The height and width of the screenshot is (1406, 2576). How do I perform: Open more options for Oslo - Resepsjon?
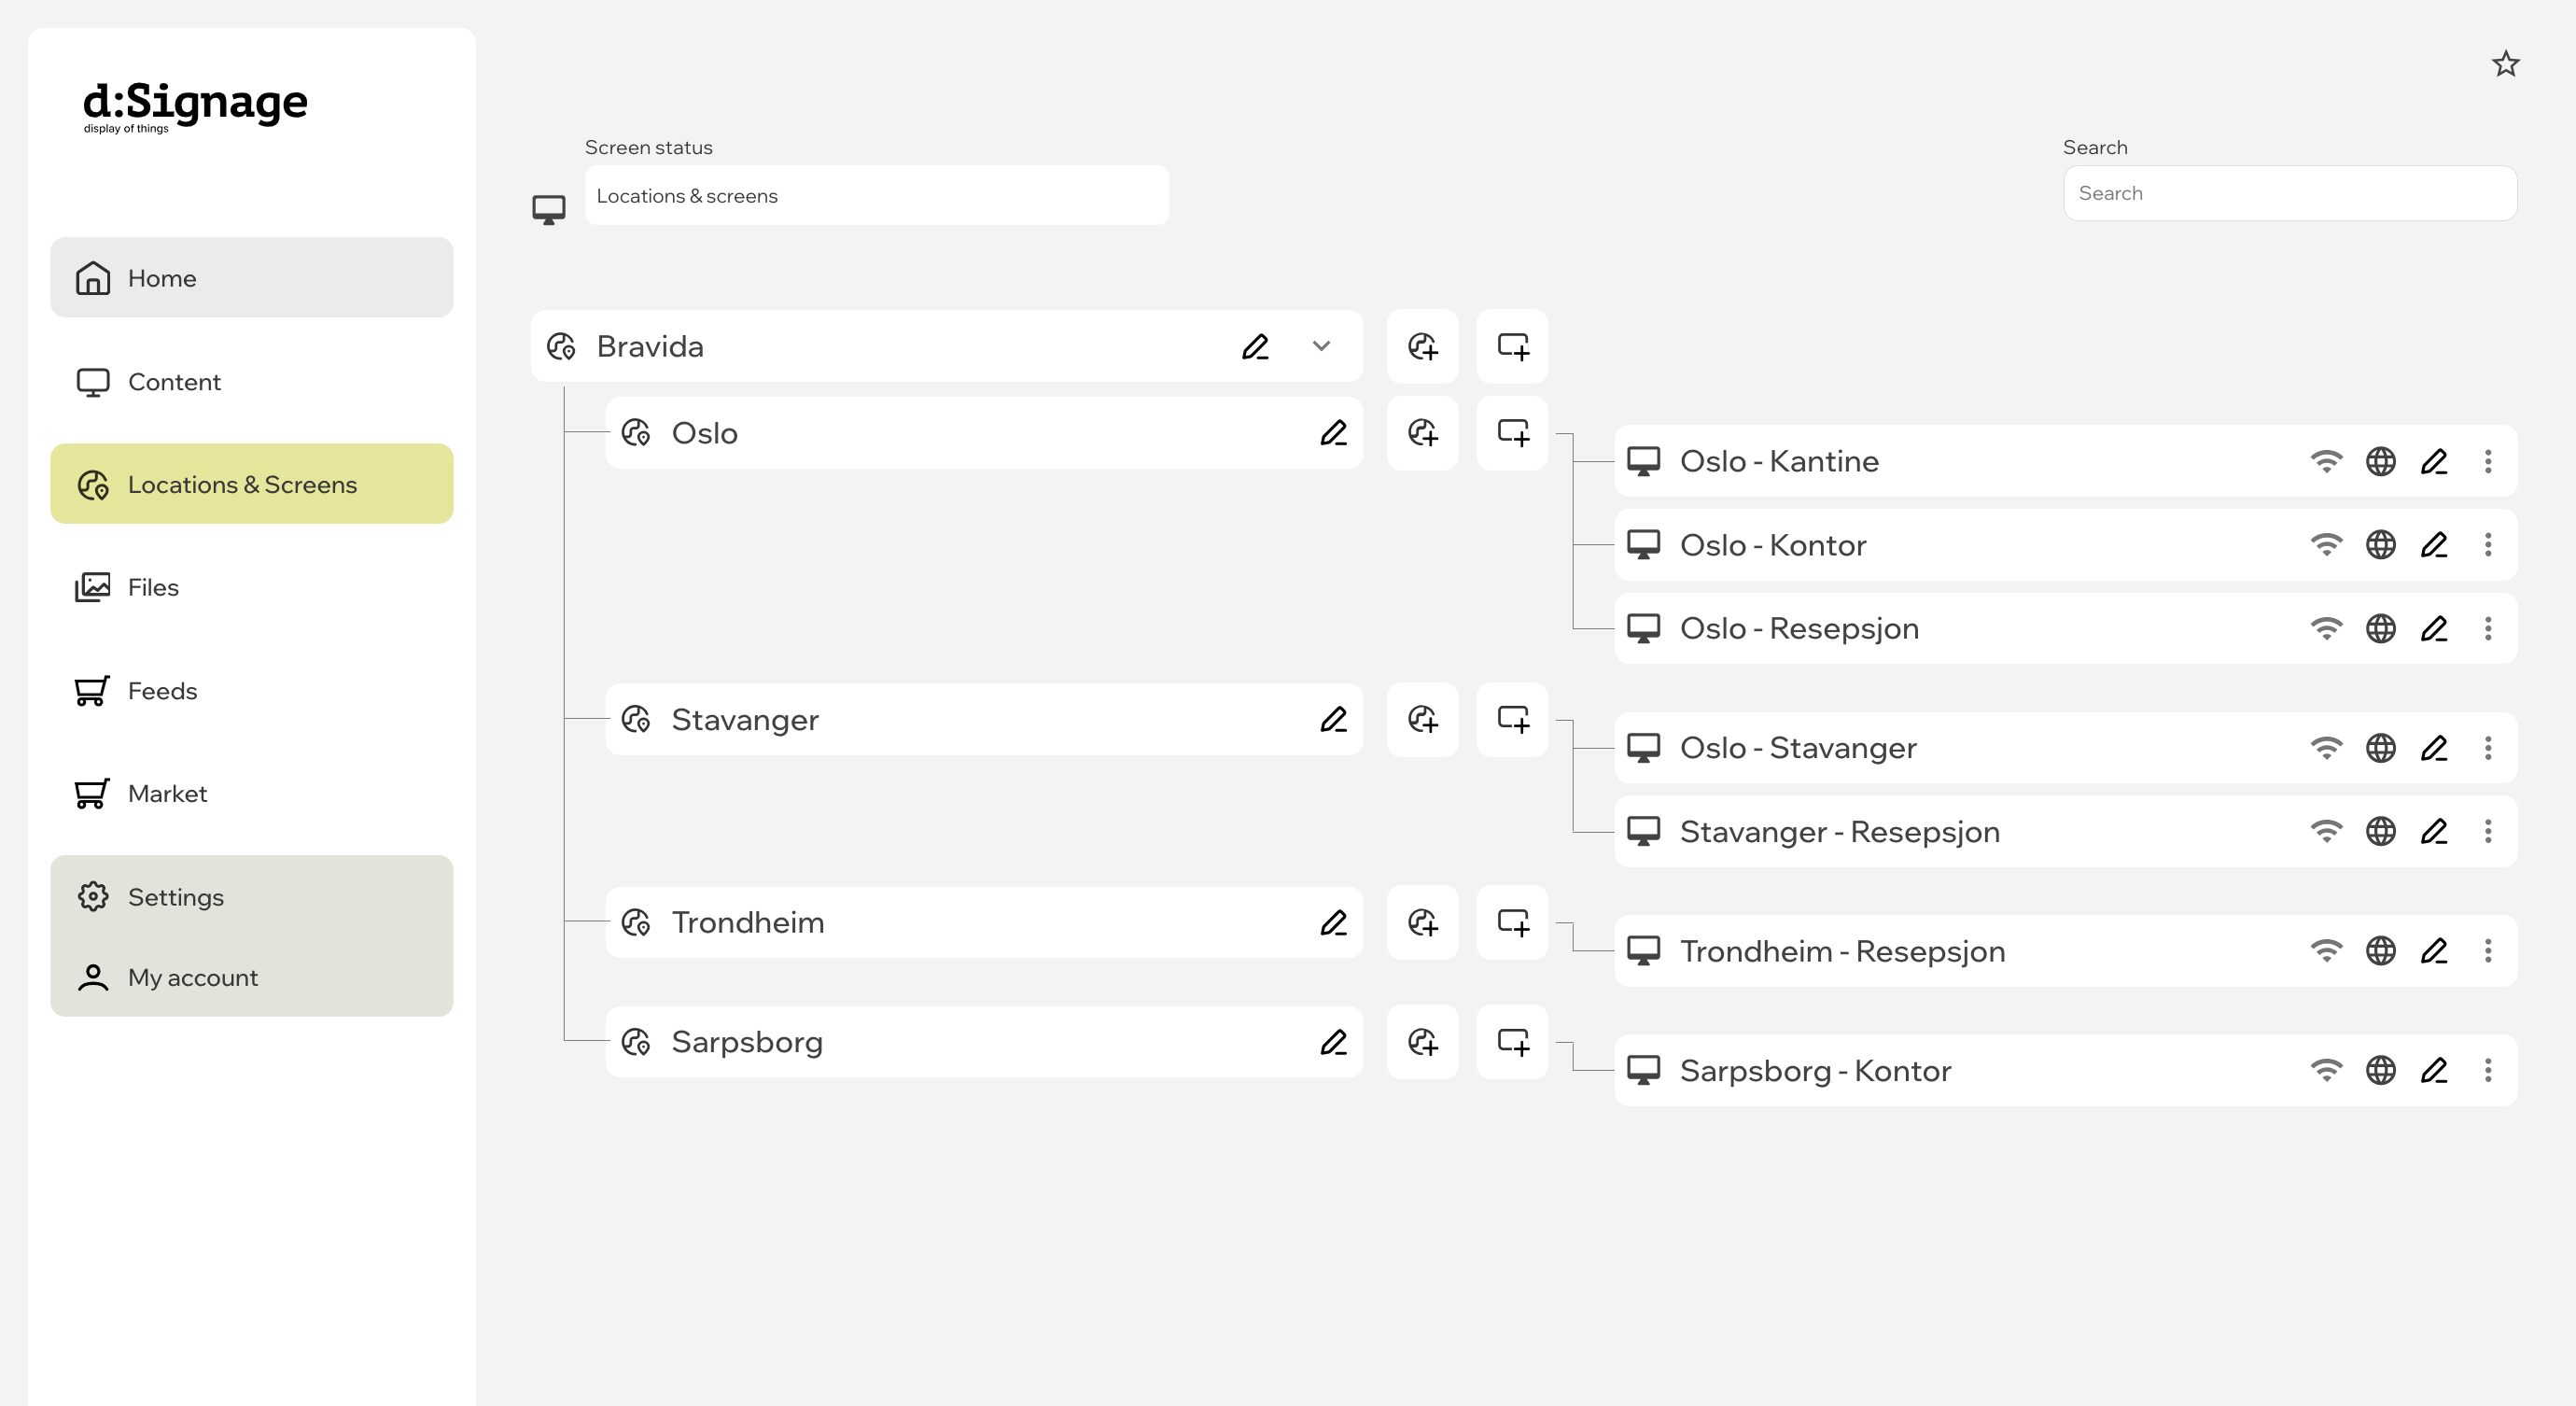(2488, 628)
